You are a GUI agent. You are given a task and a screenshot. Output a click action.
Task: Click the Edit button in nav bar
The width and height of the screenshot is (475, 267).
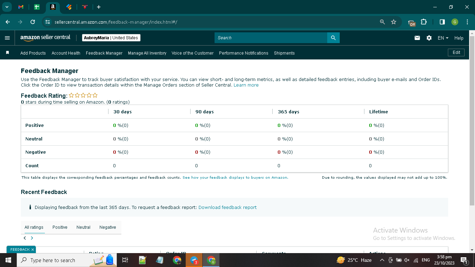click(x=456, y=52)
